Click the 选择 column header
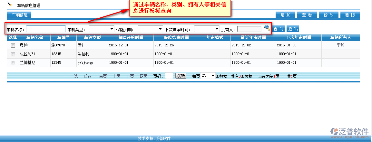 point(13,38)
